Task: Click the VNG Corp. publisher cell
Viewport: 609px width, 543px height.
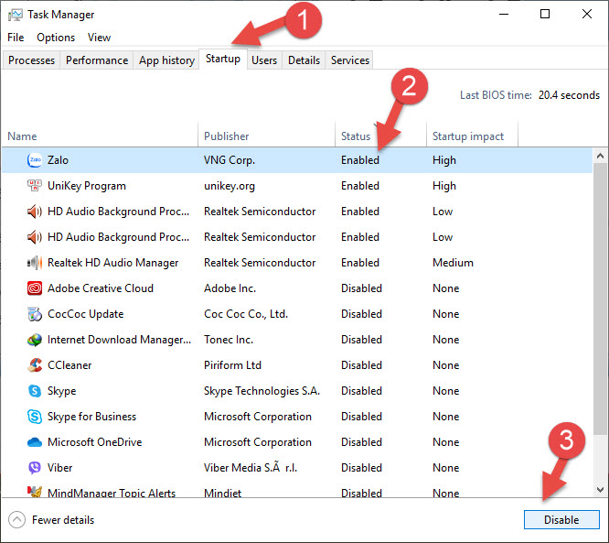Action: click(x=230, y=160)
